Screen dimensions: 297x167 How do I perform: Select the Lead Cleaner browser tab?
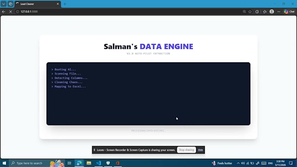(x=38, y=4)
